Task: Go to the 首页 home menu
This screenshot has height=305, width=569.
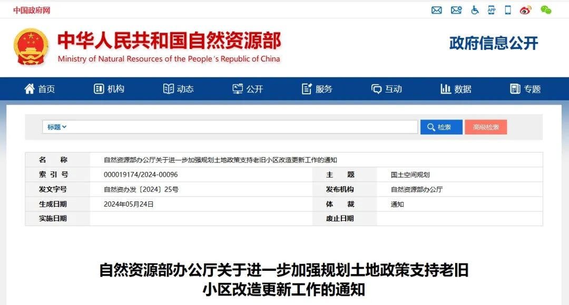Action: point(40,89)
